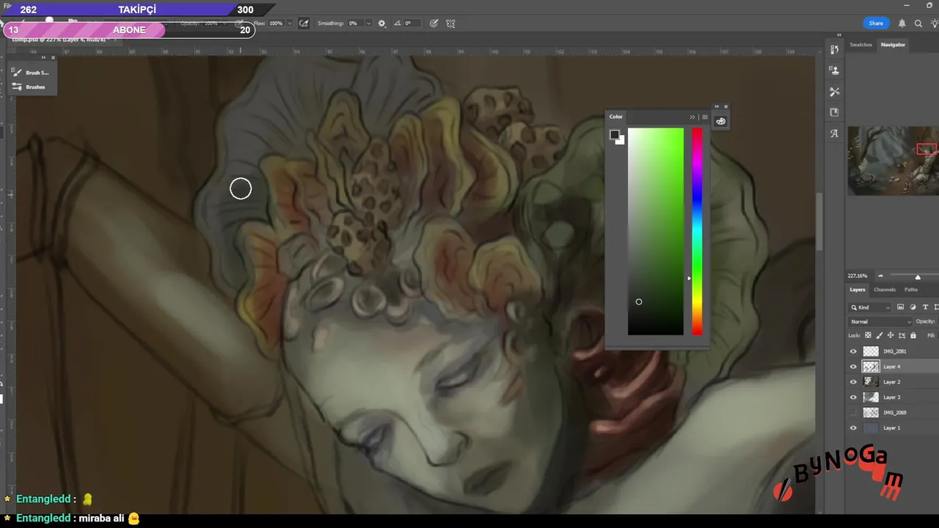939x528 pixels.
Task: Click the Share button
Action: (x=876, y=23)
